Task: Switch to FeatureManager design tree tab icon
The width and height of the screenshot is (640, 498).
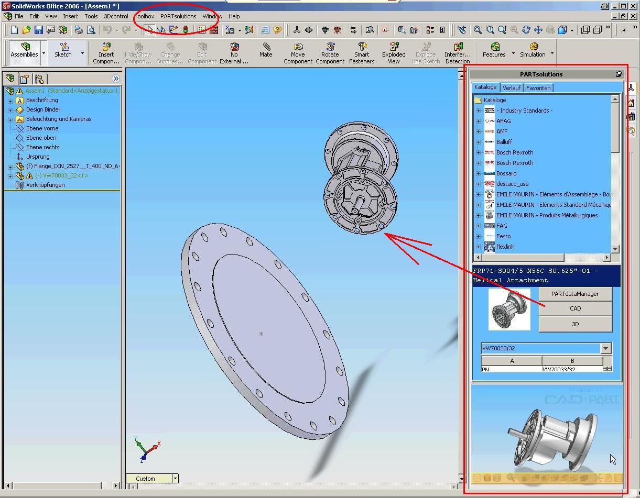Action: [x=10, y=79]
